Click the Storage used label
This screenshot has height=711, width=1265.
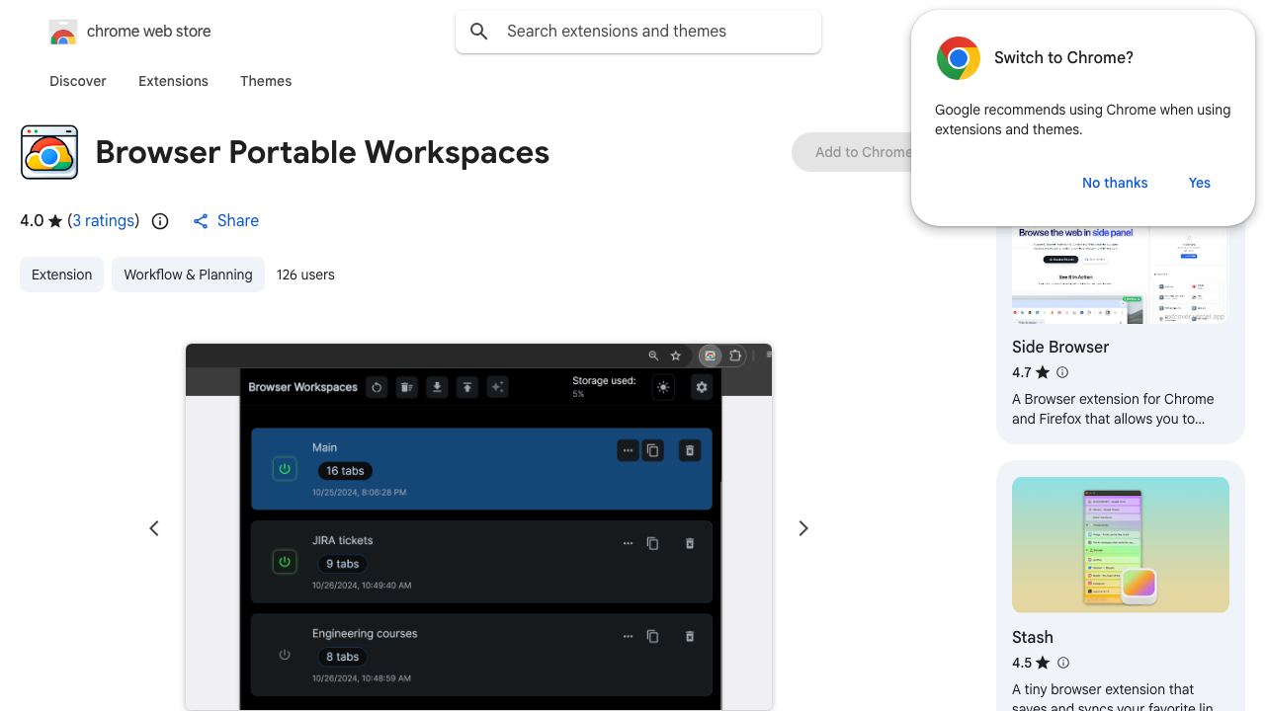[x=604, y=381]
